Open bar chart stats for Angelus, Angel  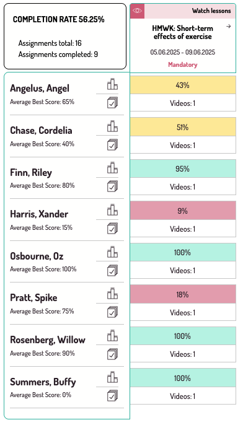112,84
